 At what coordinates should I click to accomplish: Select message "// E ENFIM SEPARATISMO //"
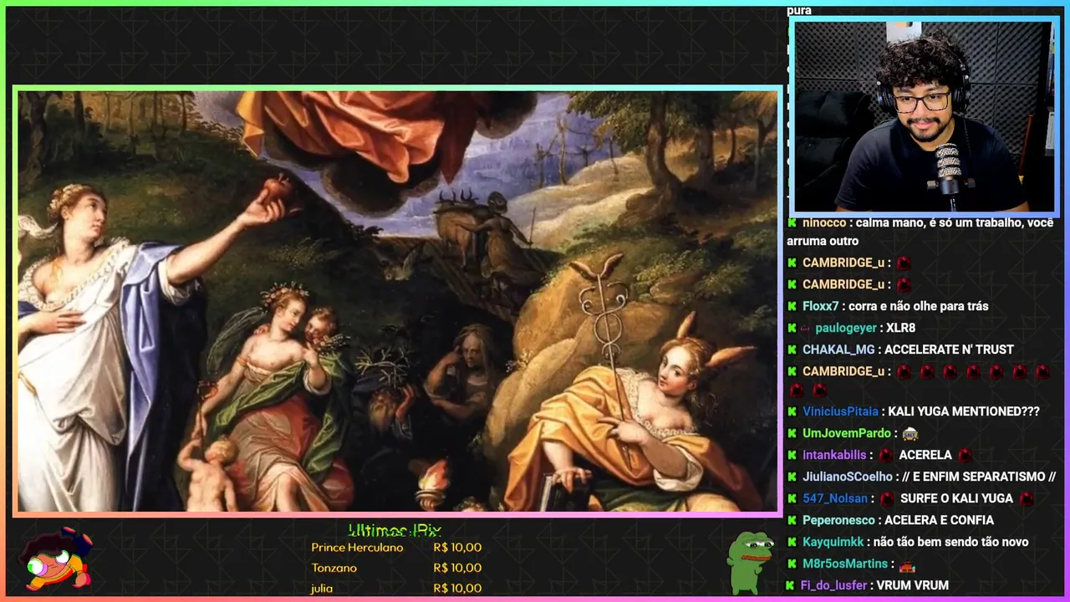coord(980,477)
